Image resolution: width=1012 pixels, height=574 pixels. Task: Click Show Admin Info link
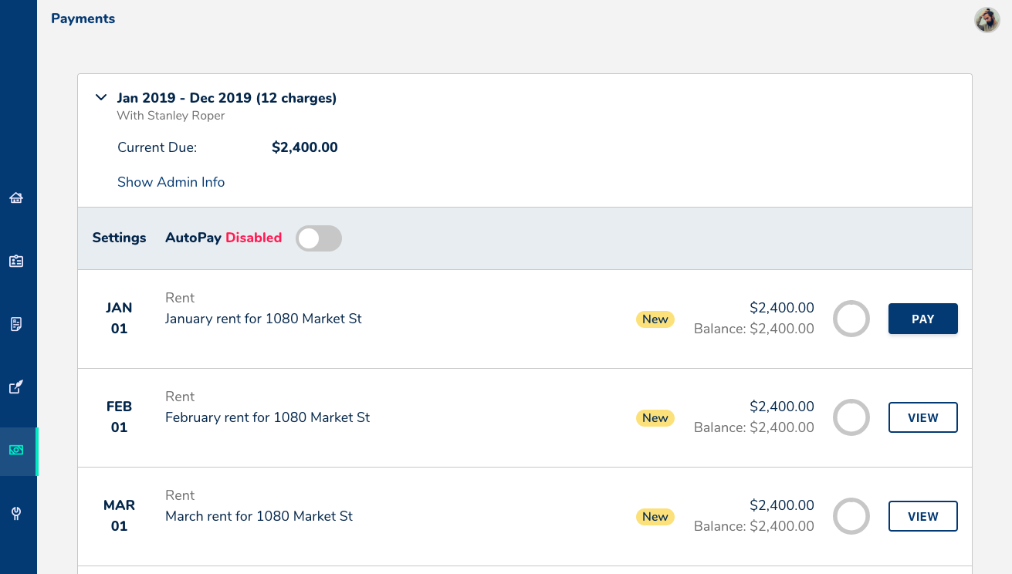pyautogui.click(x=171, y=182)
